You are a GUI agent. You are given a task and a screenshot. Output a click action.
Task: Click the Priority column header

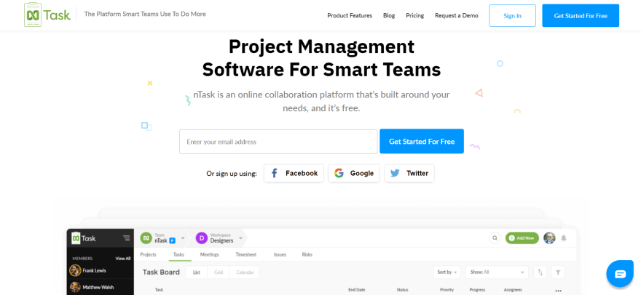point(447,290)
